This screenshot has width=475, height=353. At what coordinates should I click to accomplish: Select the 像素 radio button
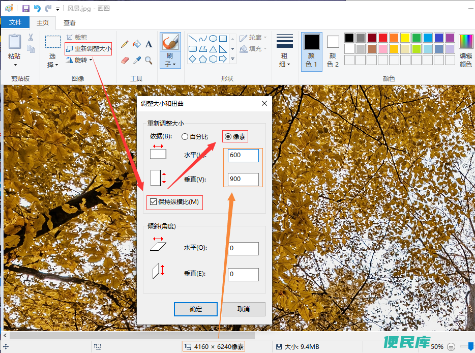(x=235, y=137)
